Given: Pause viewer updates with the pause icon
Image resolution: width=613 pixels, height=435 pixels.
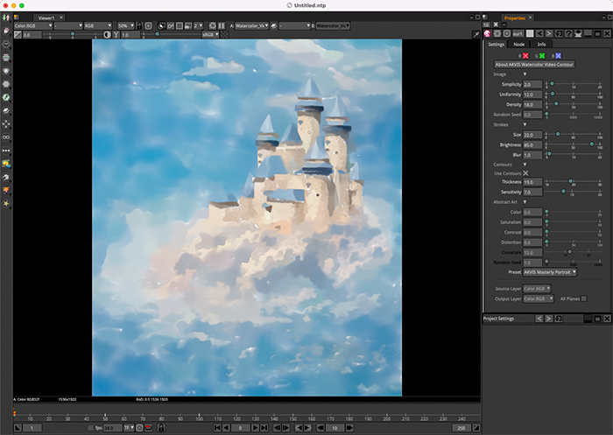Looking at the screenshot, I should click(222, 25).
